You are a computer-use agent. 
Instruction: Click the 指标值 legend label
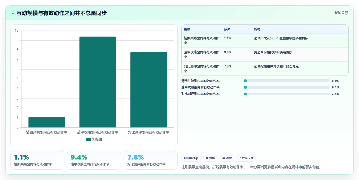coord(97,139)
